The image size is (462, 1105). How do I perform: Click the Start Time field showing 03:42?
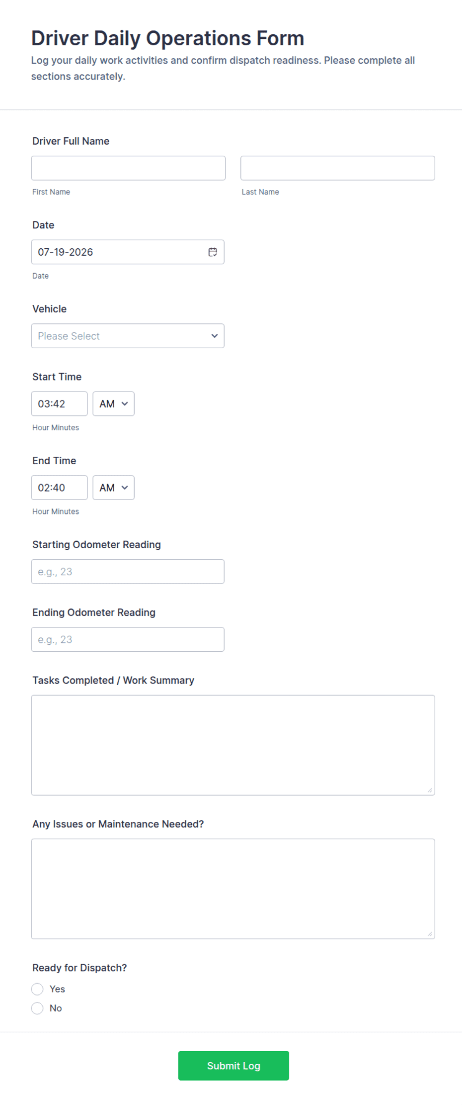(59, 404)
